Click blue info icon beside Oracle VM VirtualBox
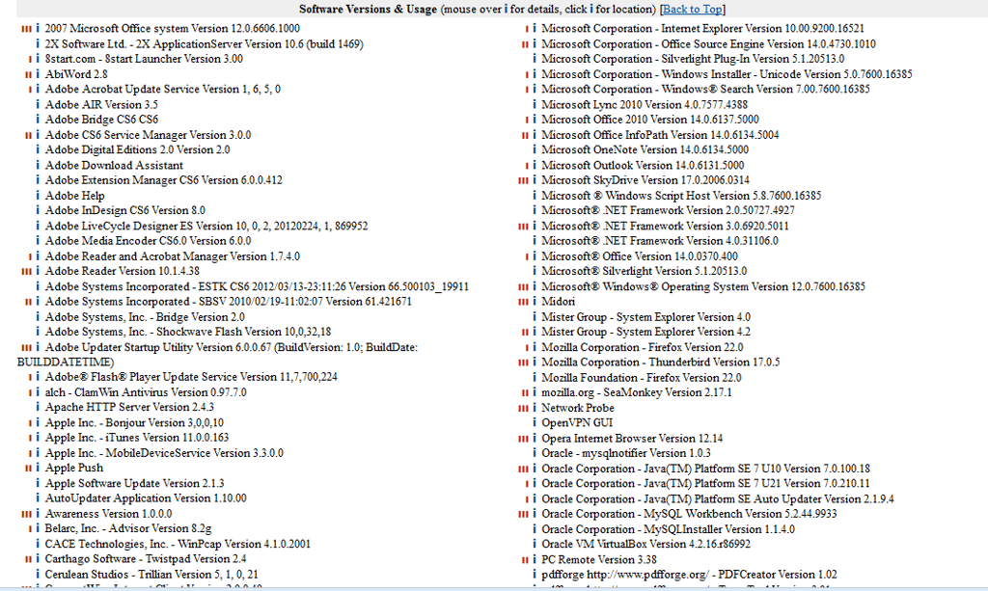 535,544
